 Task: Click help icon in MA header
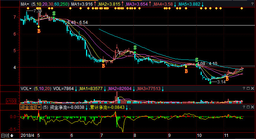[252, 4]
